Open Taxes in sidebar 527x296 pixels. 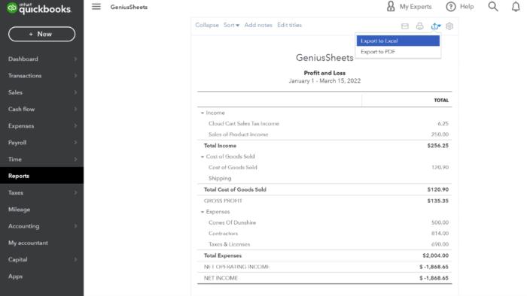41,193
